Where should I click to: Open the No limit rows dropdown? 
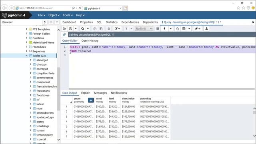tap(144, 28)
